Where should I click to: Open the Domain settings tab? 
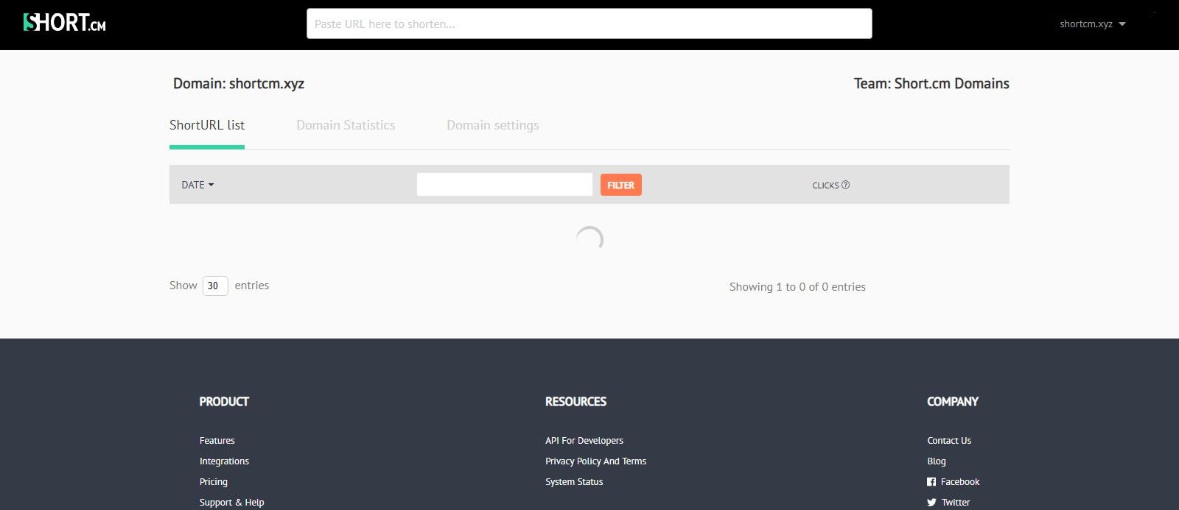493,125
